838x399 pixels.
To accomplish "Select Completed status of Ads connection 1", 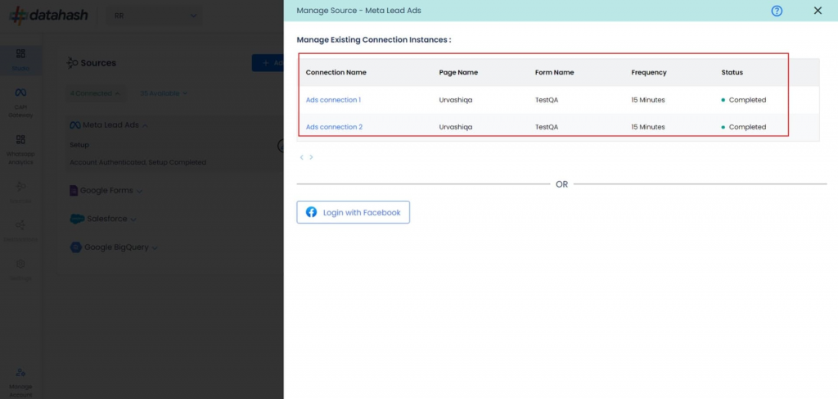I will [x=743, y=100].
